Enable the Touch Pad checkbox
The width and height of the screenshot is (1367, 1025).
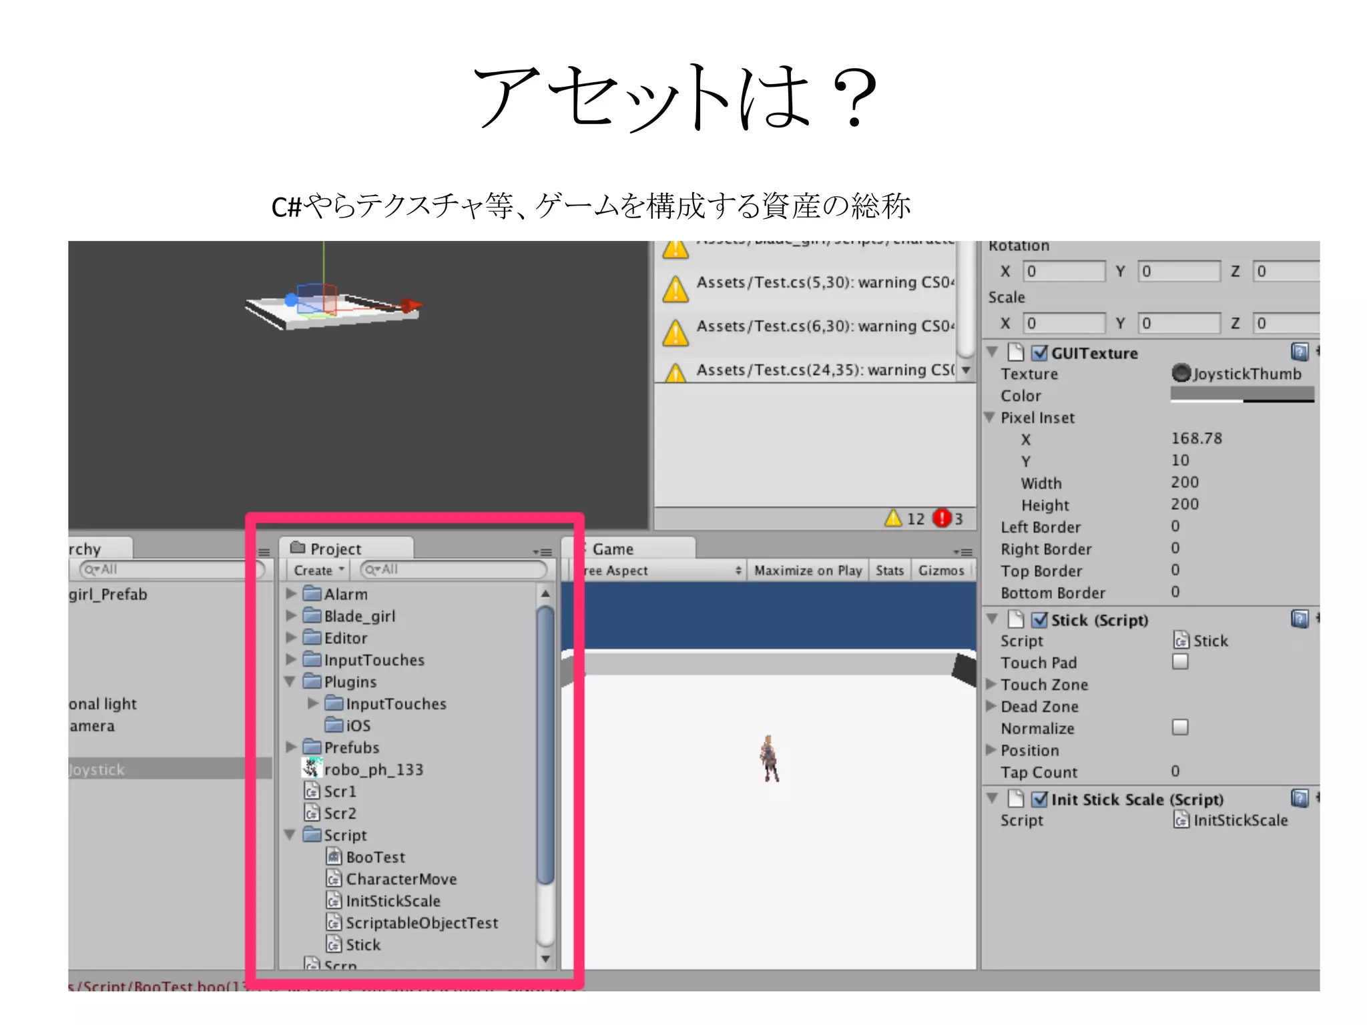pyautogui.click(x=1180, y=661)
